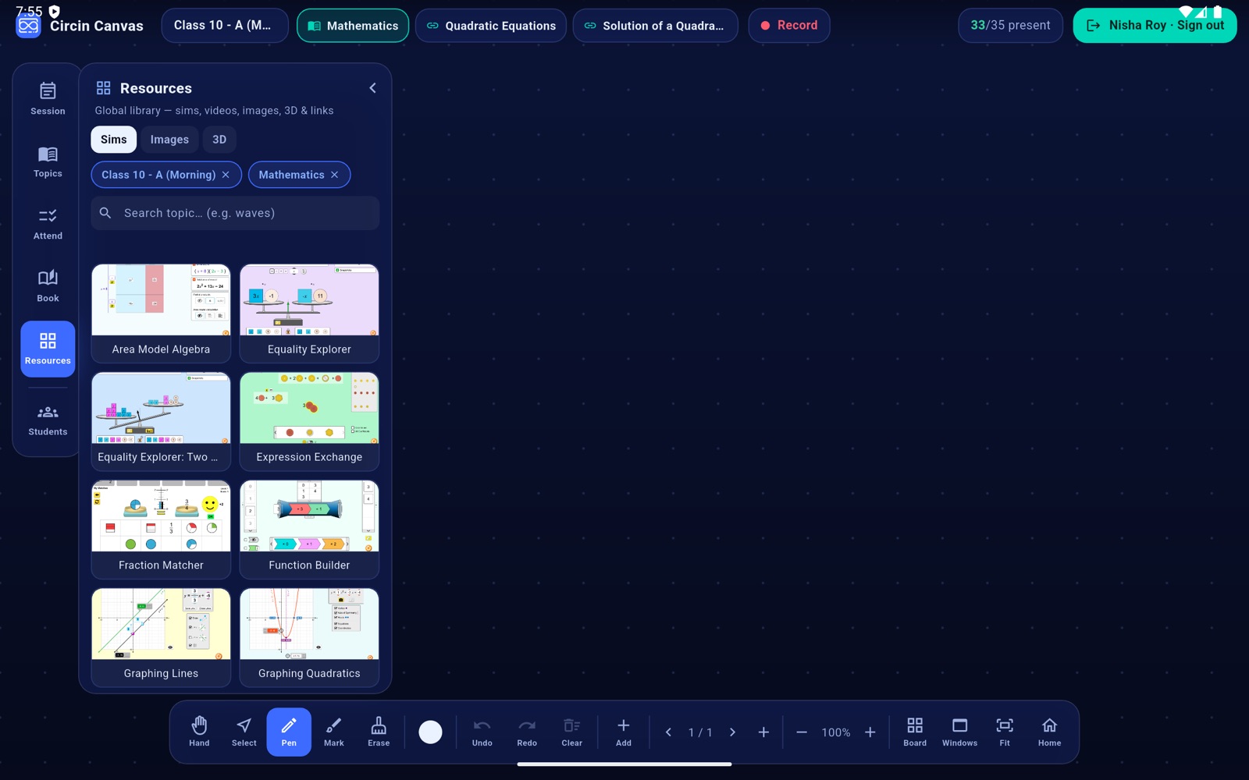Screen dimensions: 1249x780
Task: Open the Quadratic Equations link
Action: click(x=491, y=26)
